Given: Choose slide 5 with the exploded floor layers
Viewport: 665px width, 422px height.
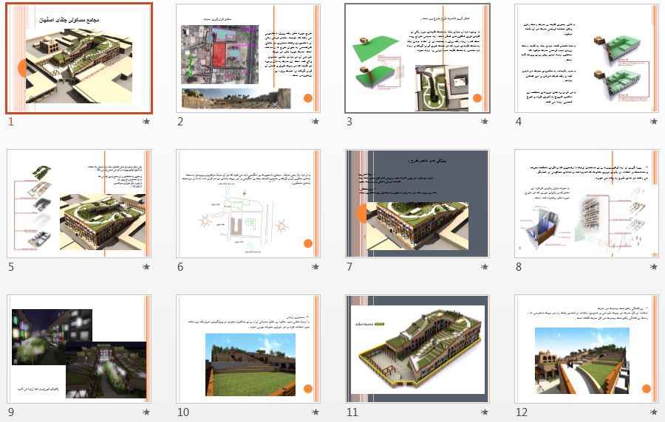Looking at the screenshot, I should pyautogui.click(x=79, y=204).
